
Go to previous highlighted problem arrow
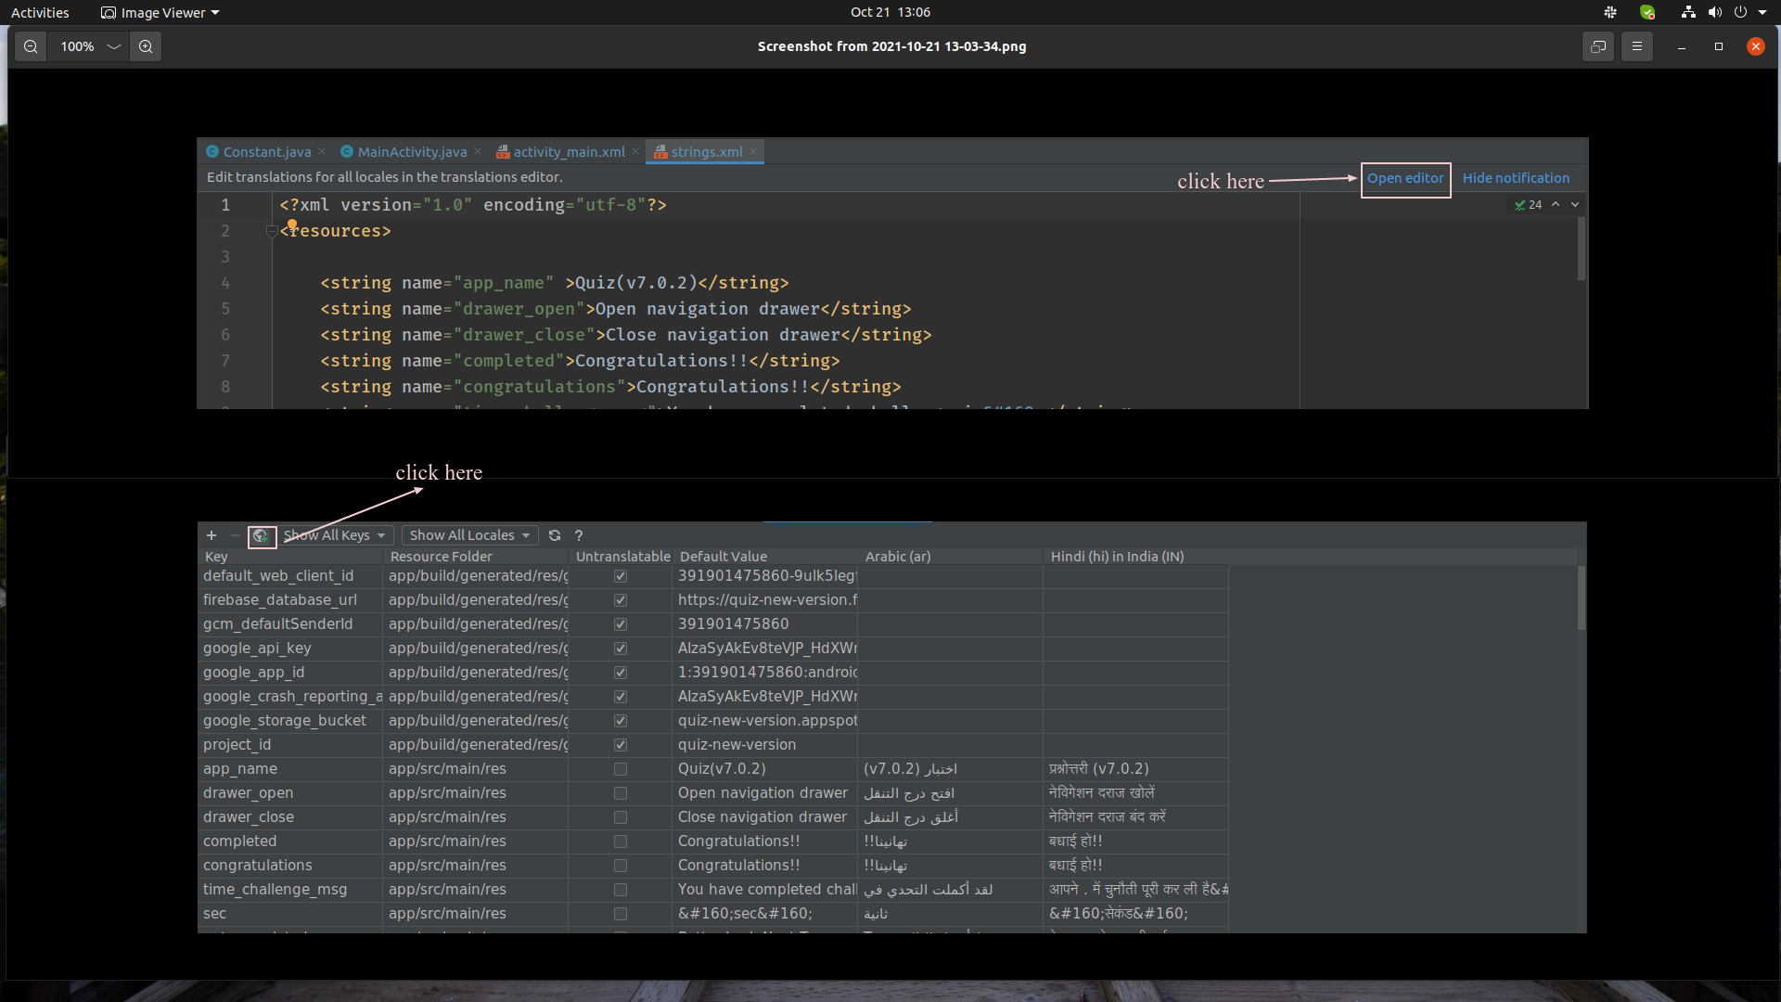[1556, 204]
